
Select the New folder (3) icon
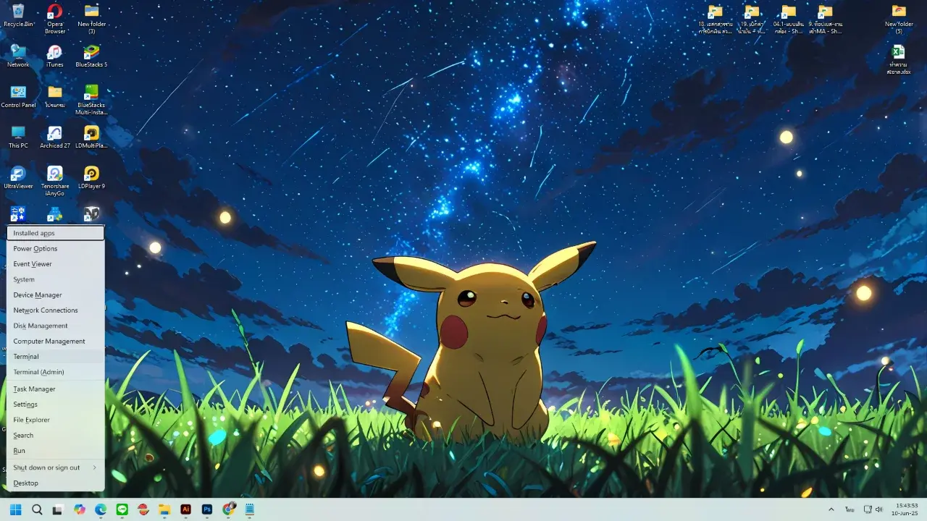[92, 19]
